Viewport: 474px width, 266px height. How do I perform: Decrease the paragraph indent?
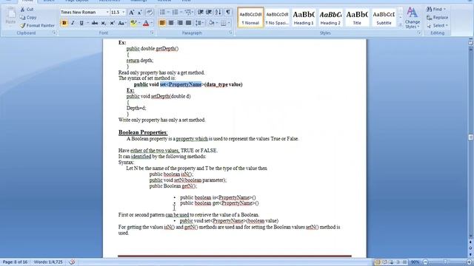pos(201,13)
